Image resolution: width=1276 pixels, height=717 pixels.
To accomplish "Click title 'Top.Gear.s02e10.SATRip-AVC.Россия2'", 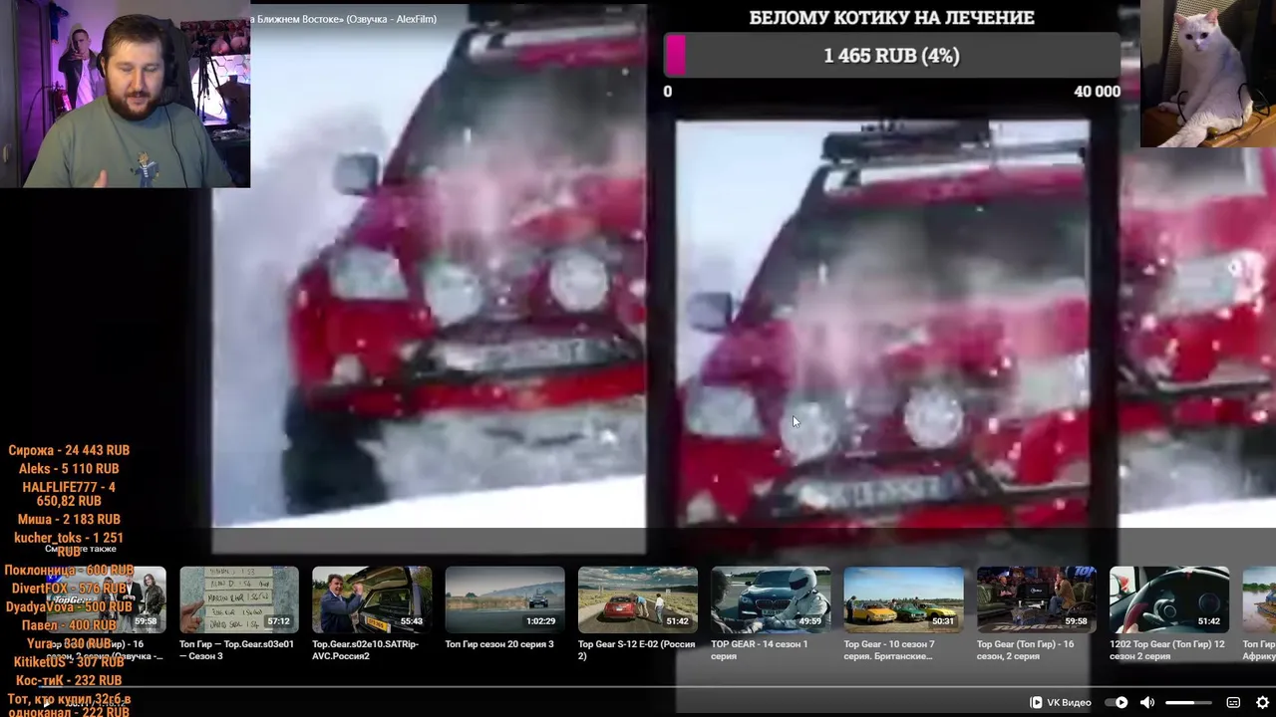I will coord(366,650).
